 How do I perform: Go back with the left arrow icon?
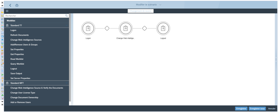10,5
